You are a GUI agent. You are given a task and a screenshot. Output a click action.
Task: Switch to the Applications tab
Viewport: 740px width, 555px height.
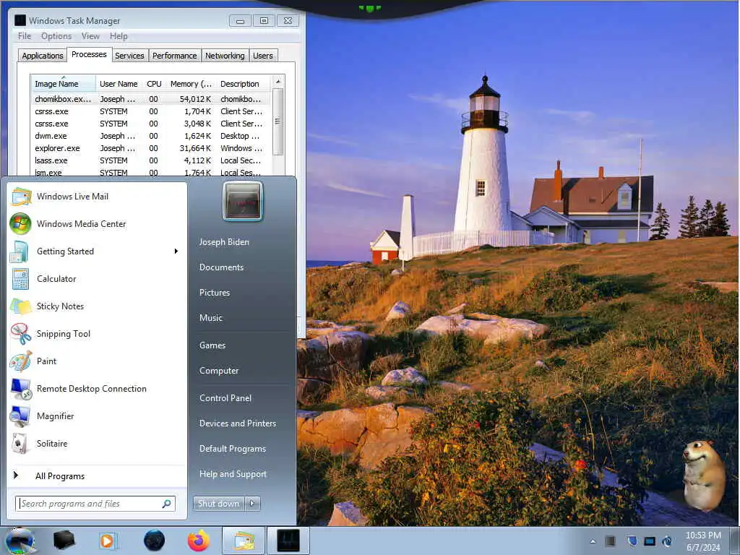(43, 56)
